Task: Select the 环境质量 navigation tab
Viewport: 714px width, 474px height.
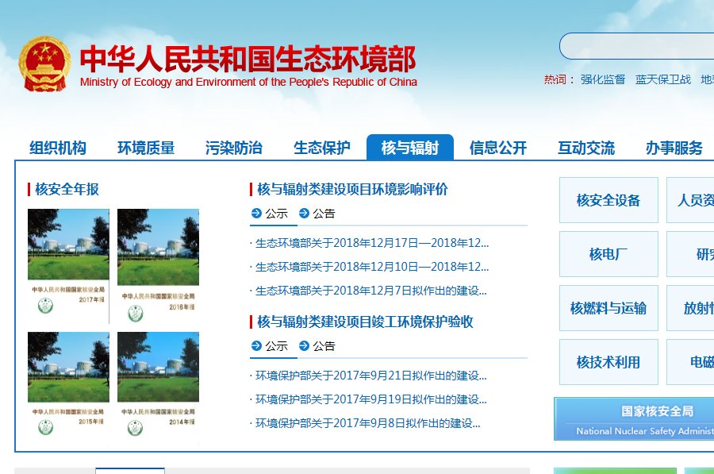Action: tap(147, 147)
